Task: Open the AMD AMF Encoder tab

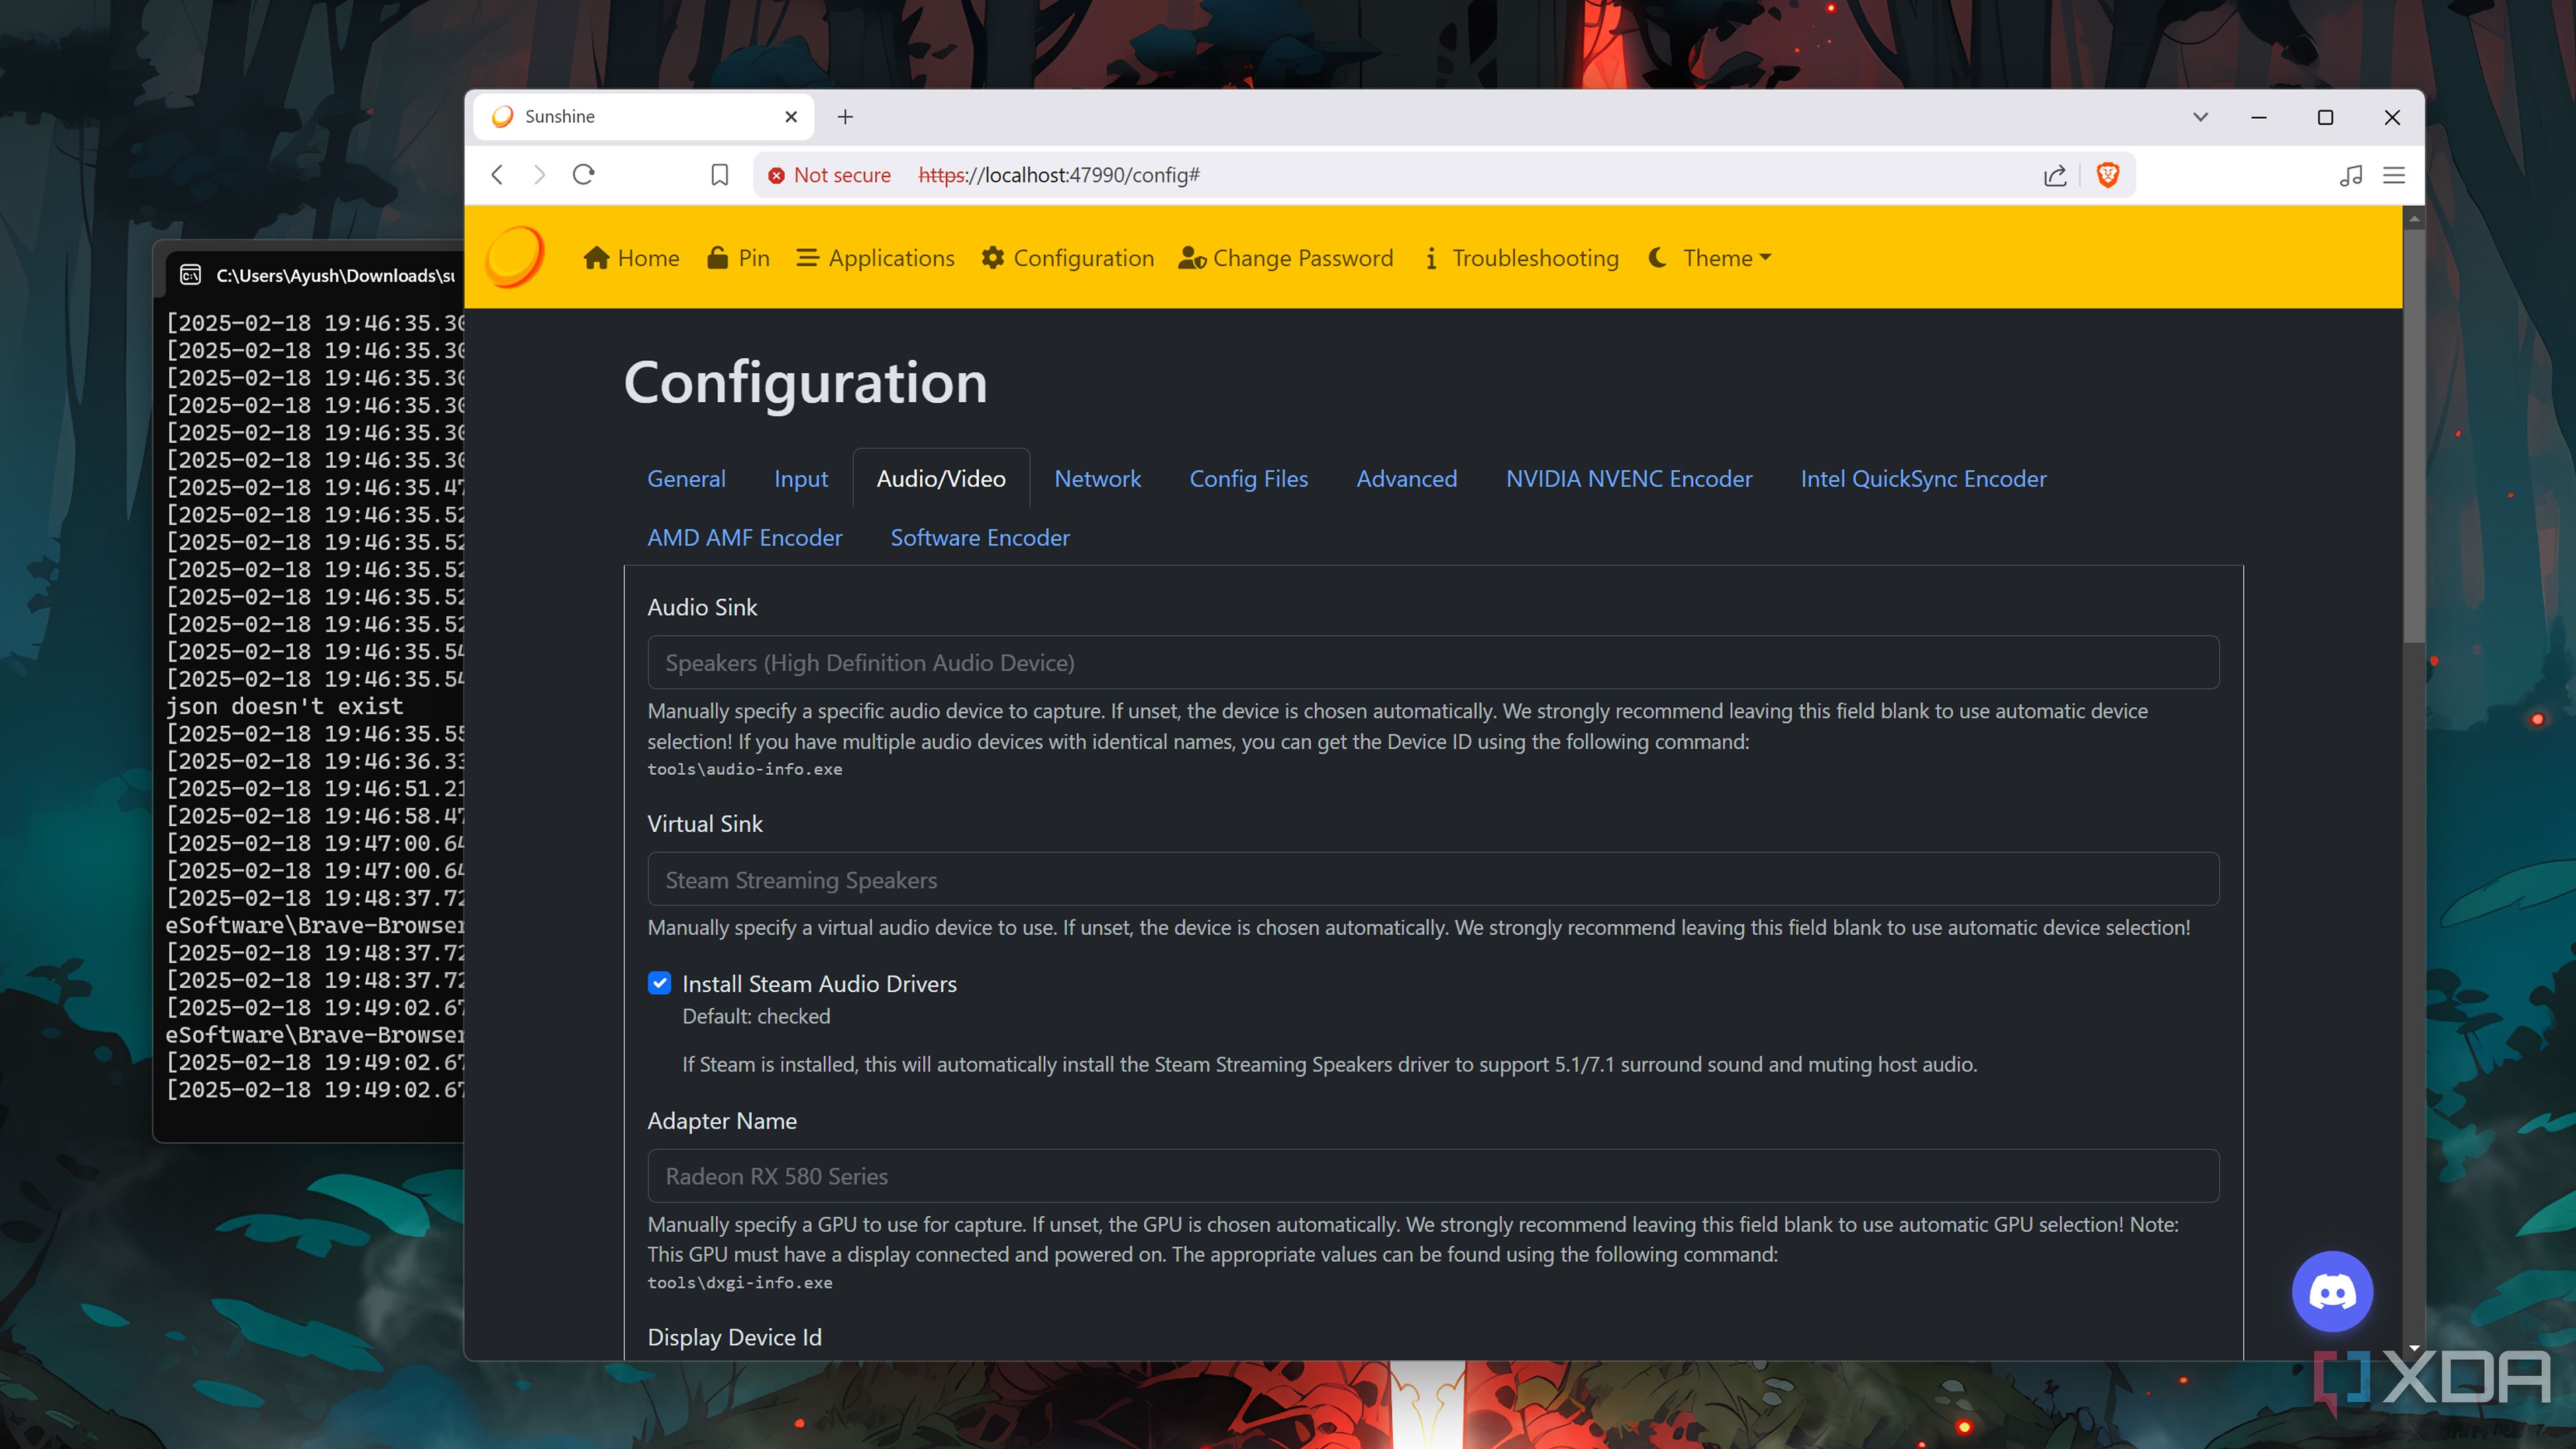Action: coord(744,538)
